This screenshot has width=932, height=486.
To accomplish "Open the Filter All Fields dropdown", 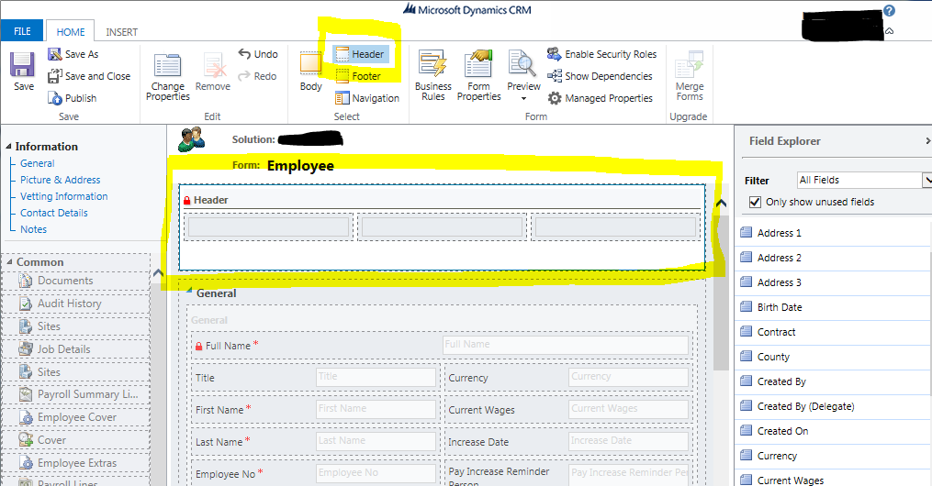I will pyautogui.click(x=864, y=180).
